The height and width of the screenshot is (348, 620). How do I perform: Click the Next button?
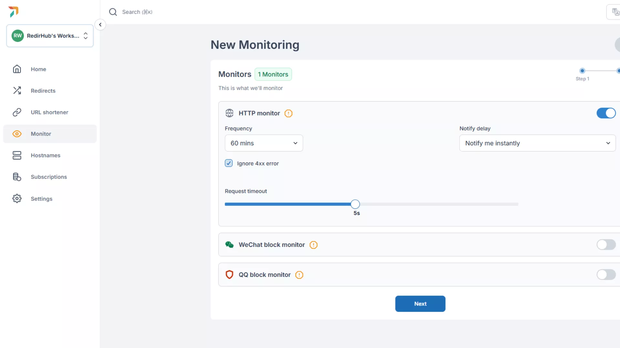tap(420, 304)
